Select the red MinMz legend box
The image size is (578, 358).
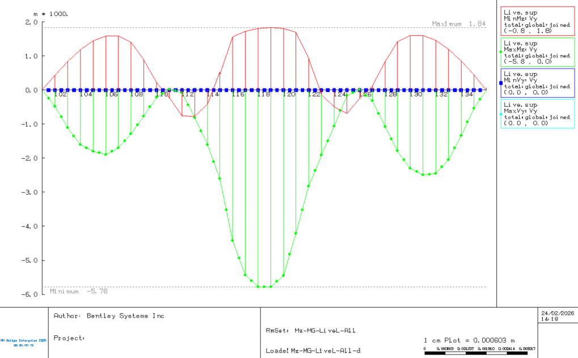[538, 21]
